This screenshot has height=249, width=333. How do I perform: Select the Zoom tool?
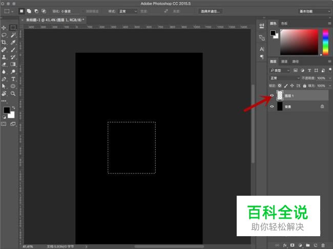coord(13,93)
